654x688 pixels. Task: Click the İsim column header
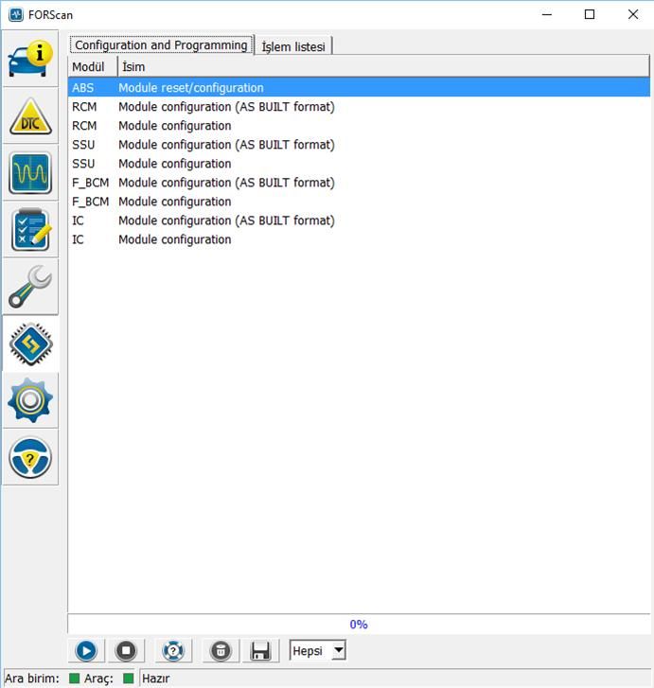(x=383, y=66)
